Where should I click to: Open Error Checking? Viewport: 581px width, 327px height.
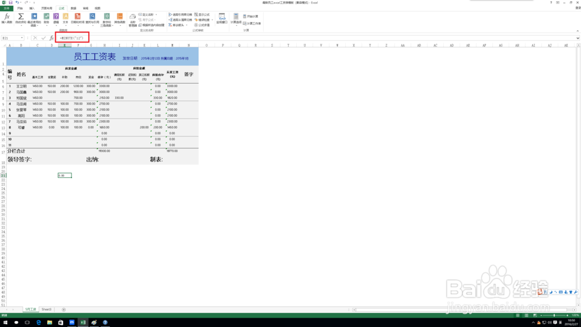(x=202, y=20)
